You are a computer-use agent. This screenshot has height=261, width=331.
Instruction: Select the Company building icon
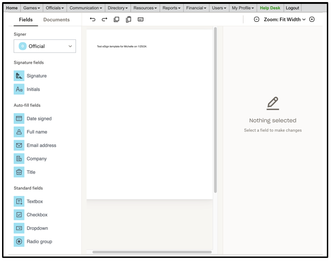click(19, 159)
